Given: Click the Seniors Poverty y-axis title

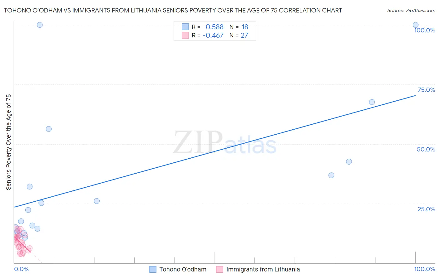Looking at the screenshot, I should click(8, 142).
